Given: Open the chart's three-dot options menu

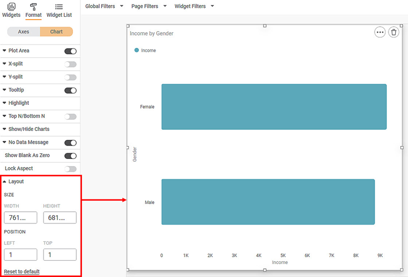Looking at the screenshot, I should [x=380, y=32].
